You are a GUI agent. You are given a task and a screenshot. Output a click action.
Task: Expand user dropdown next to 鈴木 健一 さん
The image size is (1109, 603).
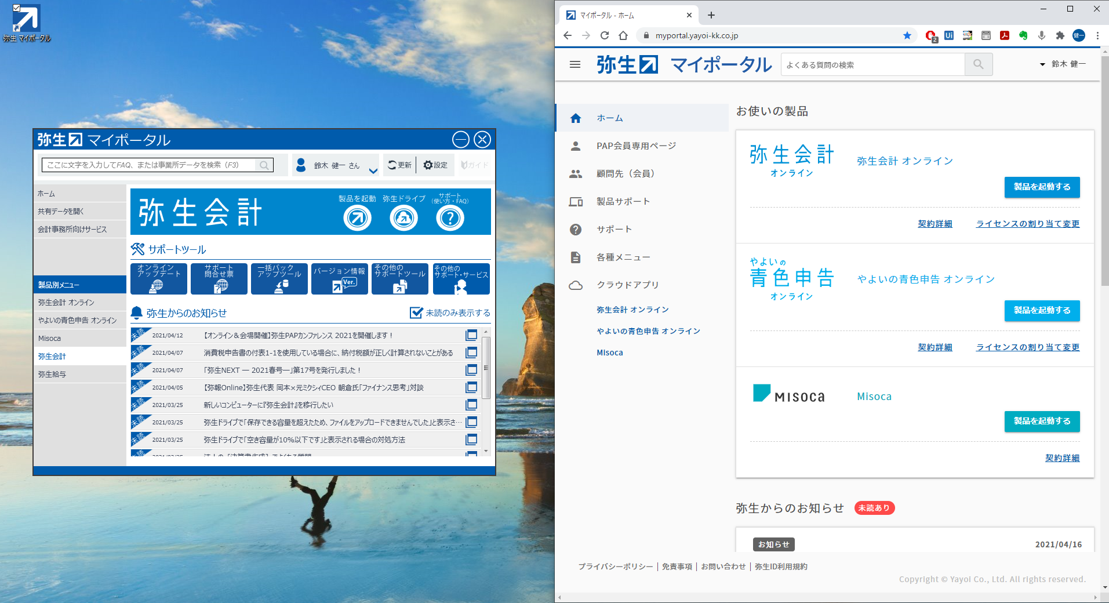(x=373, y=170)
